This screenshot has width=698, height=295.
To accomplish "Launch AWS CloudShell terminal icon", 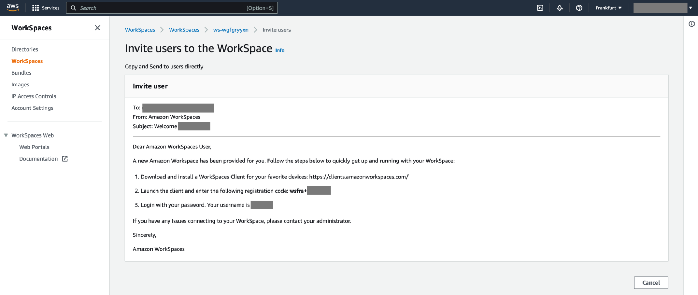I will pos(540,8).
